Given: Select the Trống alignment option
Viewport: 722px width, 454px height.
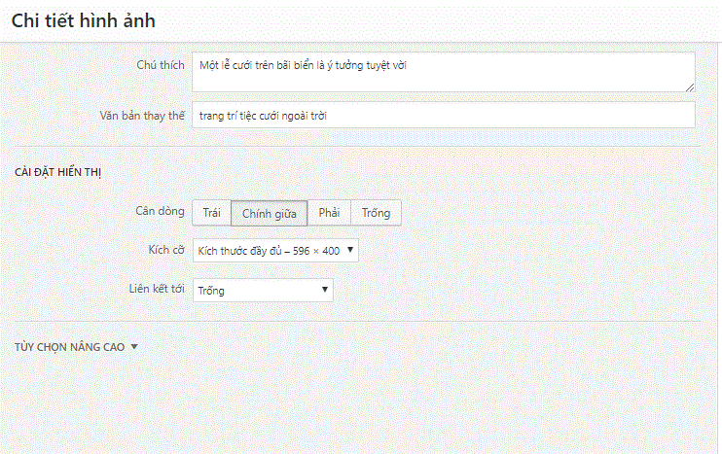Looking at the screenshot, I should tap(376, 213).
